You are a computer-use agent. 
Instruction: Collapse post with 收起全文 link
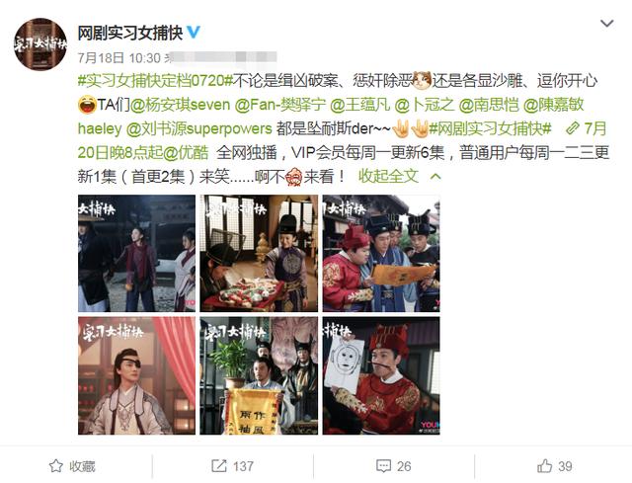coord(388,176)
